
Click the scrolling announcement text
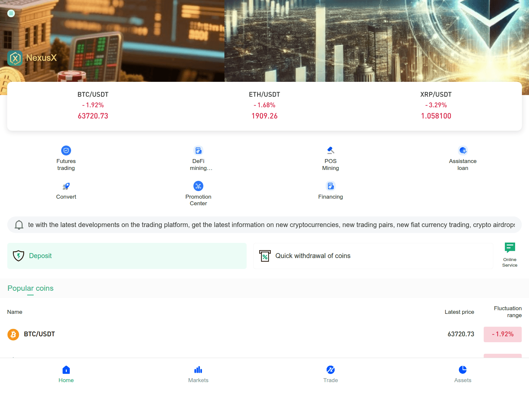271,225
